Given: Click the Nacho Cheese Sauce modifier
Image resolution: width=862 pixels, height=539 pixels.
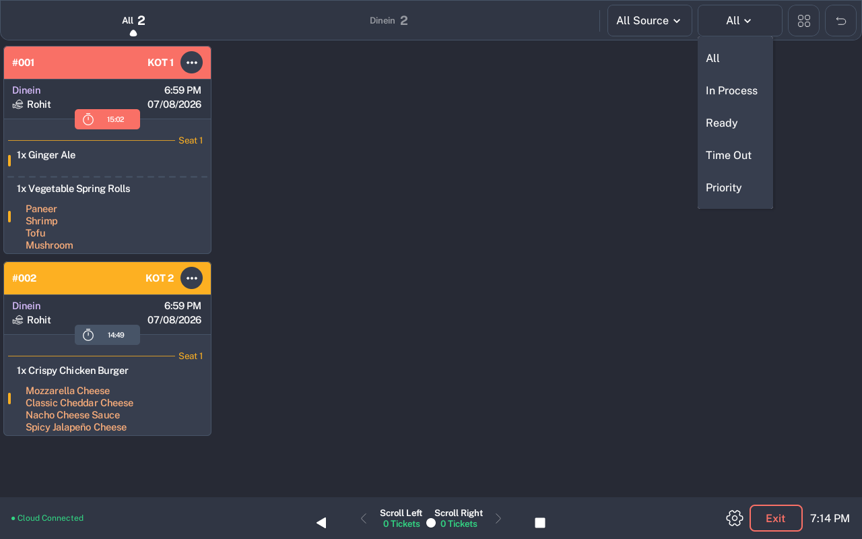Looking at the screenshot, I should (73, 415).
